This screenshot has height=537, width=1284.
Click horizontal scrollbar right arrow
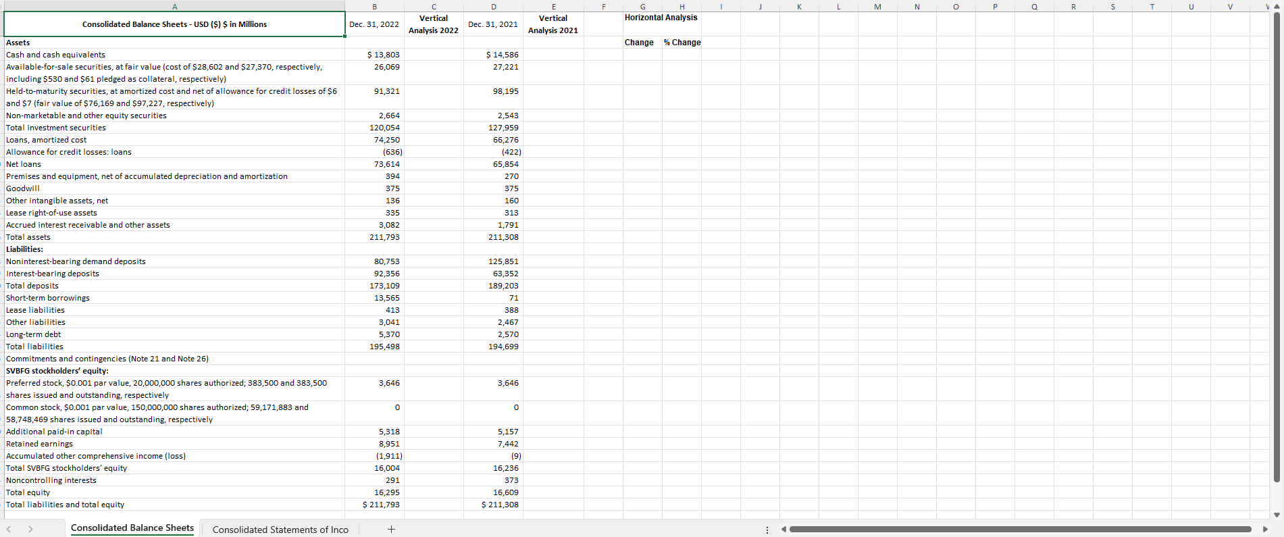click(1265, 530)
